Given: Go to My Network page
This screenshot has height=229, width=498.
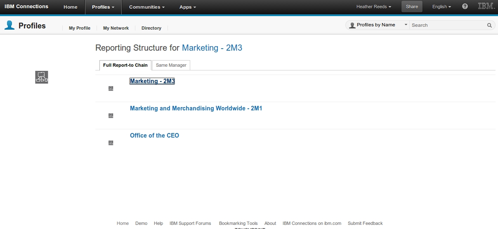Looking at the screenshot, I should click(x=116, y=28).
